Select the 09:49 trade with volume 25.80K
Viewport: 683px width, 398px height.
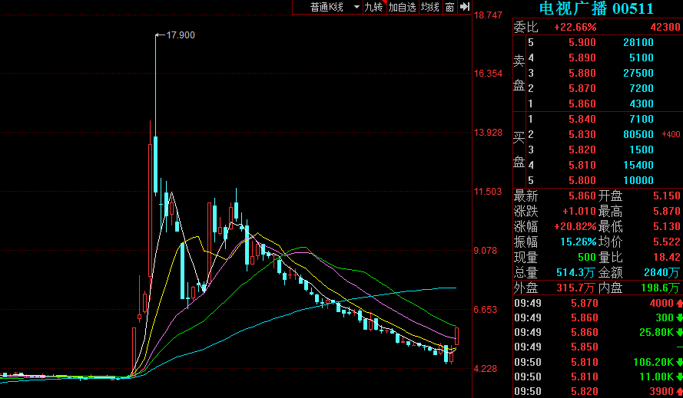pyautogui.click(x=598, y=332)
